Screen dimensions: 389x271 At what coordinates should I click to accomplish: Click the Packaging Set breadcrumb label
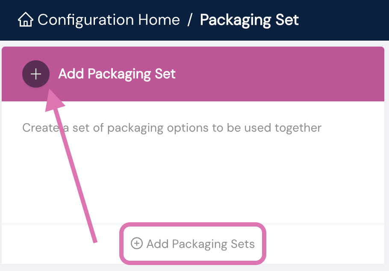coord(249,20)
